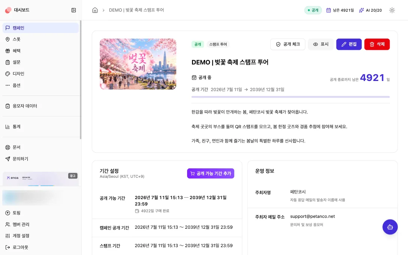This screenshot has height=255, width=408.
Task: Click the 편집 edit button
Action: 349,44
